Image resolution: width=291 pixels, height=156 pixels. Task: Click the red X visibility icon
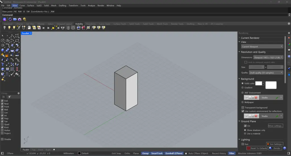pyautogui.click(x=84, y=28)
